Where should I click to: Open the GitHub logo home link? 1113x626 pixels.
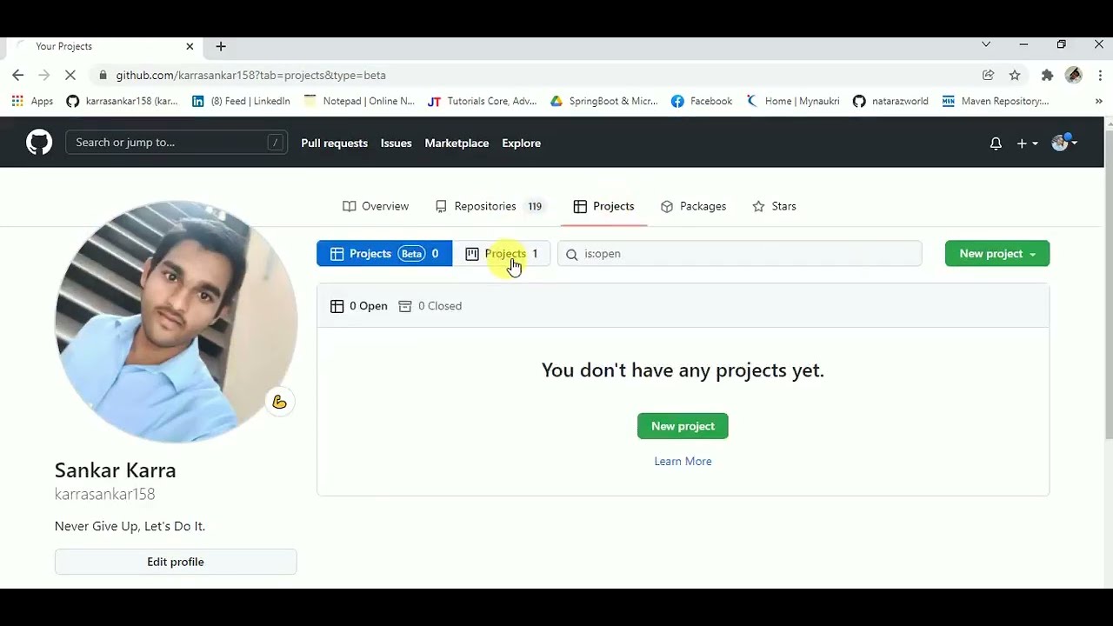click(x=39, y=143)
